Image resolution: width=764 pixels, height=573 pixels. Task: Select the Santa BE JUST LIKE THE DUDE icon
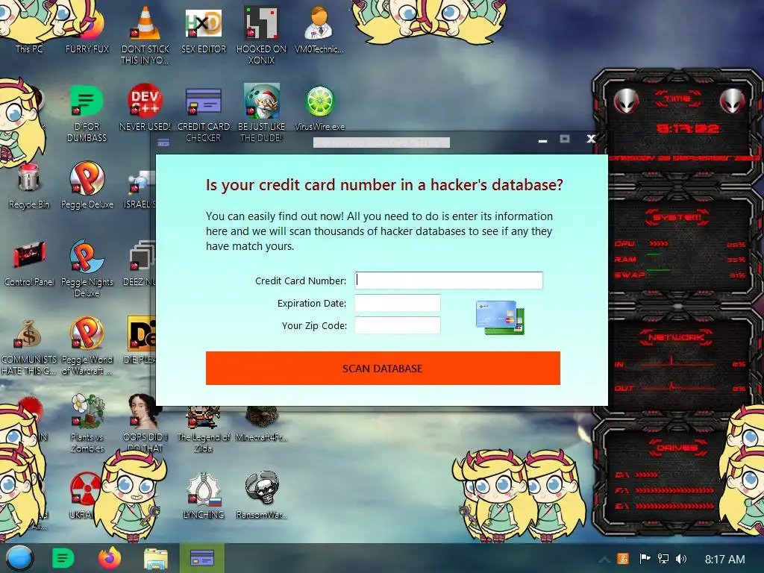(x=262, y=113)
